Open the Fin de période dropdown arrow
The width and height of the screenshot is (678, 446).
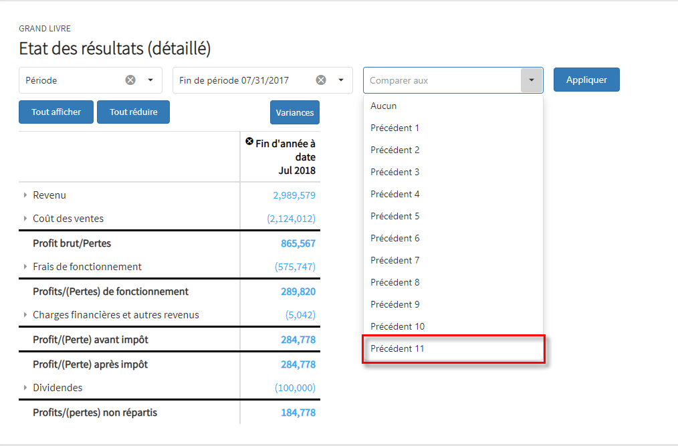pos(341,80)
